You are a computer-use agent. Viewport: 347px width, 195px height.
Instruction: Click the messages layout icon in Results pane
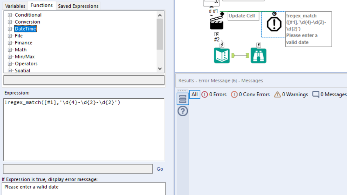(183, 98)
